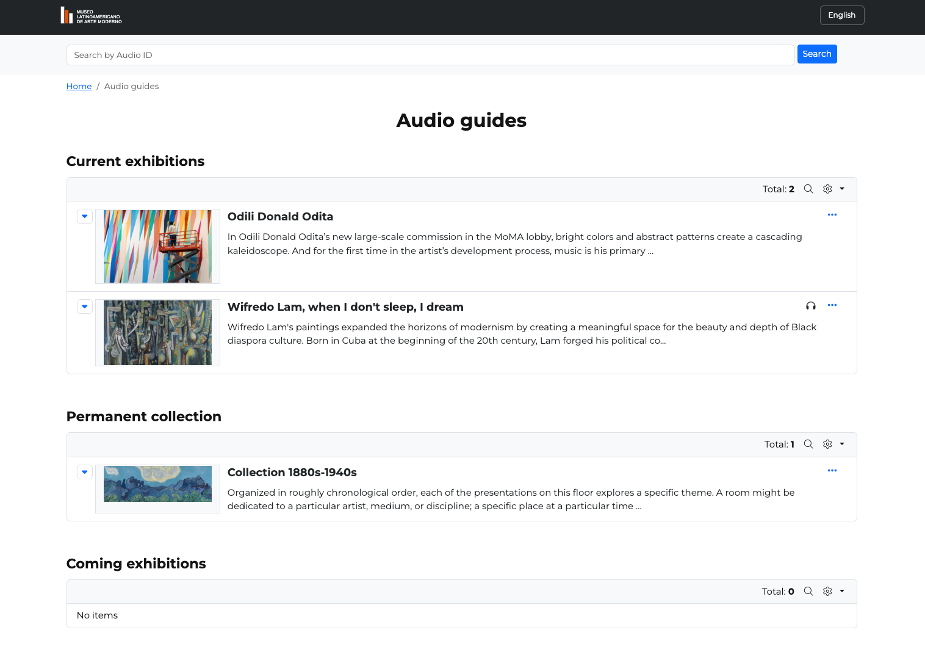Click headphones icon on Wifredo Lam row
Image resolution: width=925 pixels, height=649 pixels.
click(811, 306)
